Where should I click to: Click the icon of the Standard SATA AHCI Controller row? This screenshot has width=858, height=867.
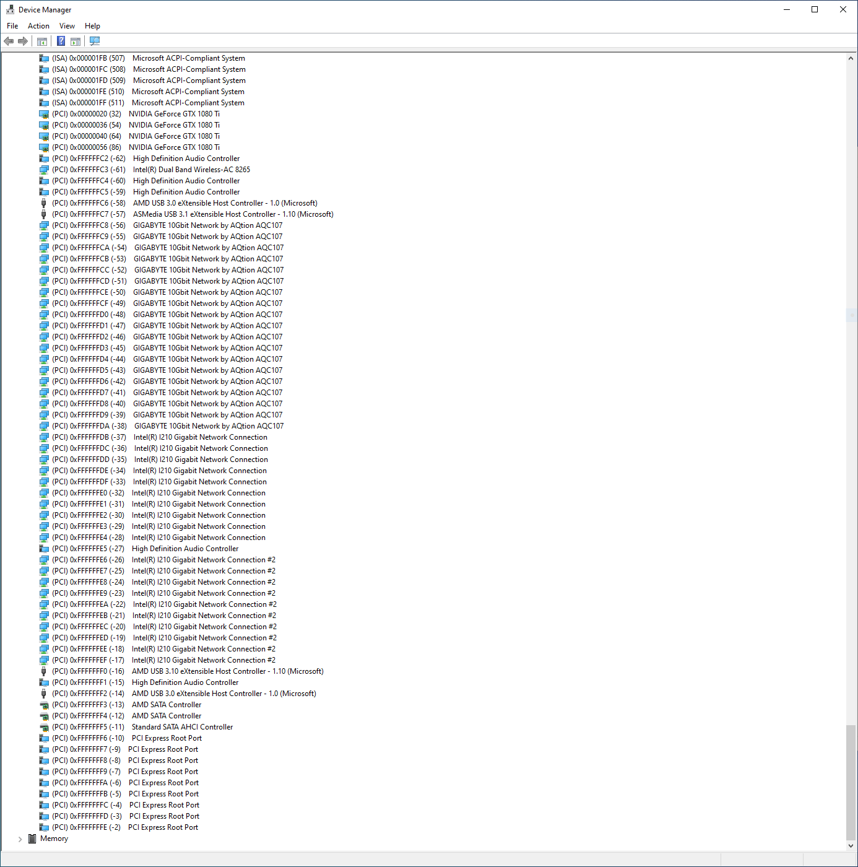coord(44,727)
